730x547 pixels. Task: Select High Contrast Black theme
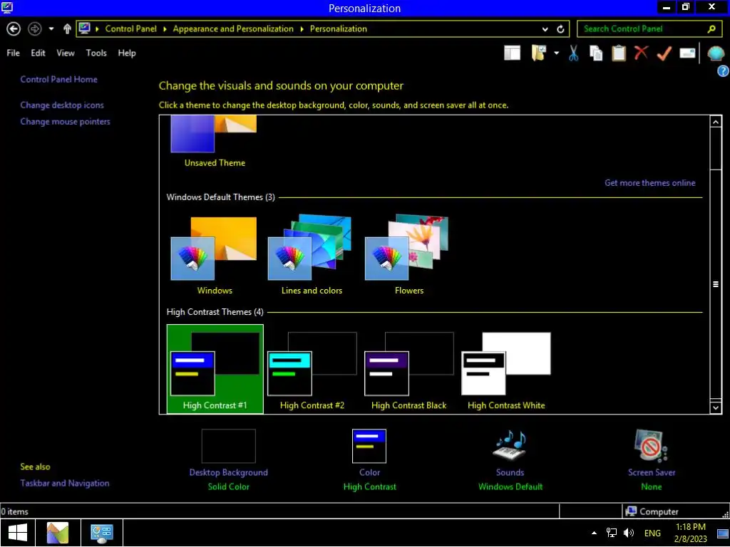(x=408, y=370)
